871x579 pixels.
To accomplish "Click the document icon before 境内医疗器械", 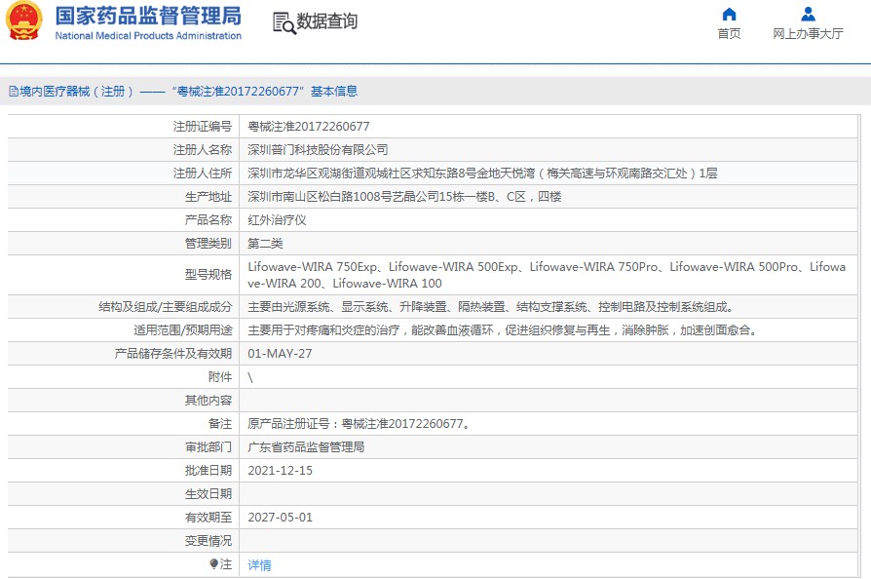I will (13, 92).
